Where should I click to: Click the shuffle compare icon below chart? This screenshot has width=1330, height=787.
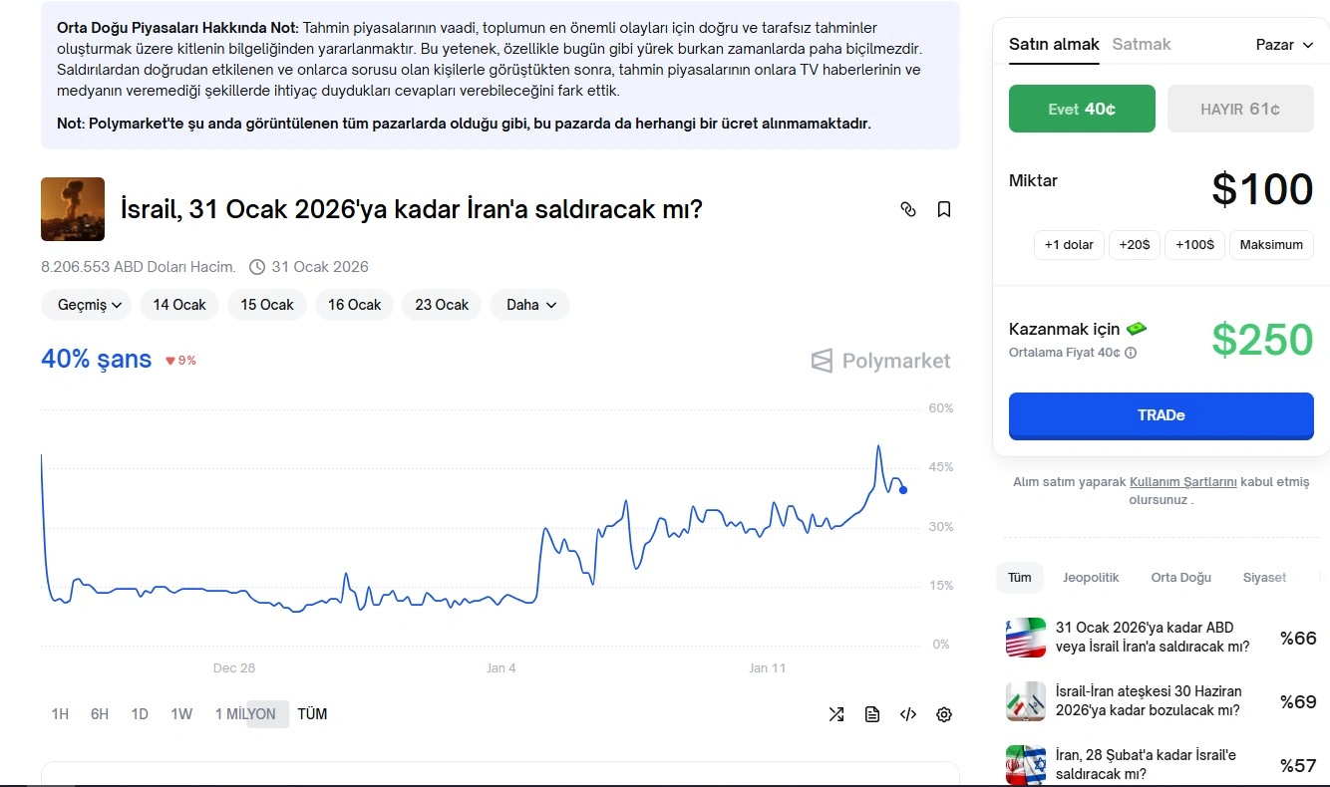point(836,714)
